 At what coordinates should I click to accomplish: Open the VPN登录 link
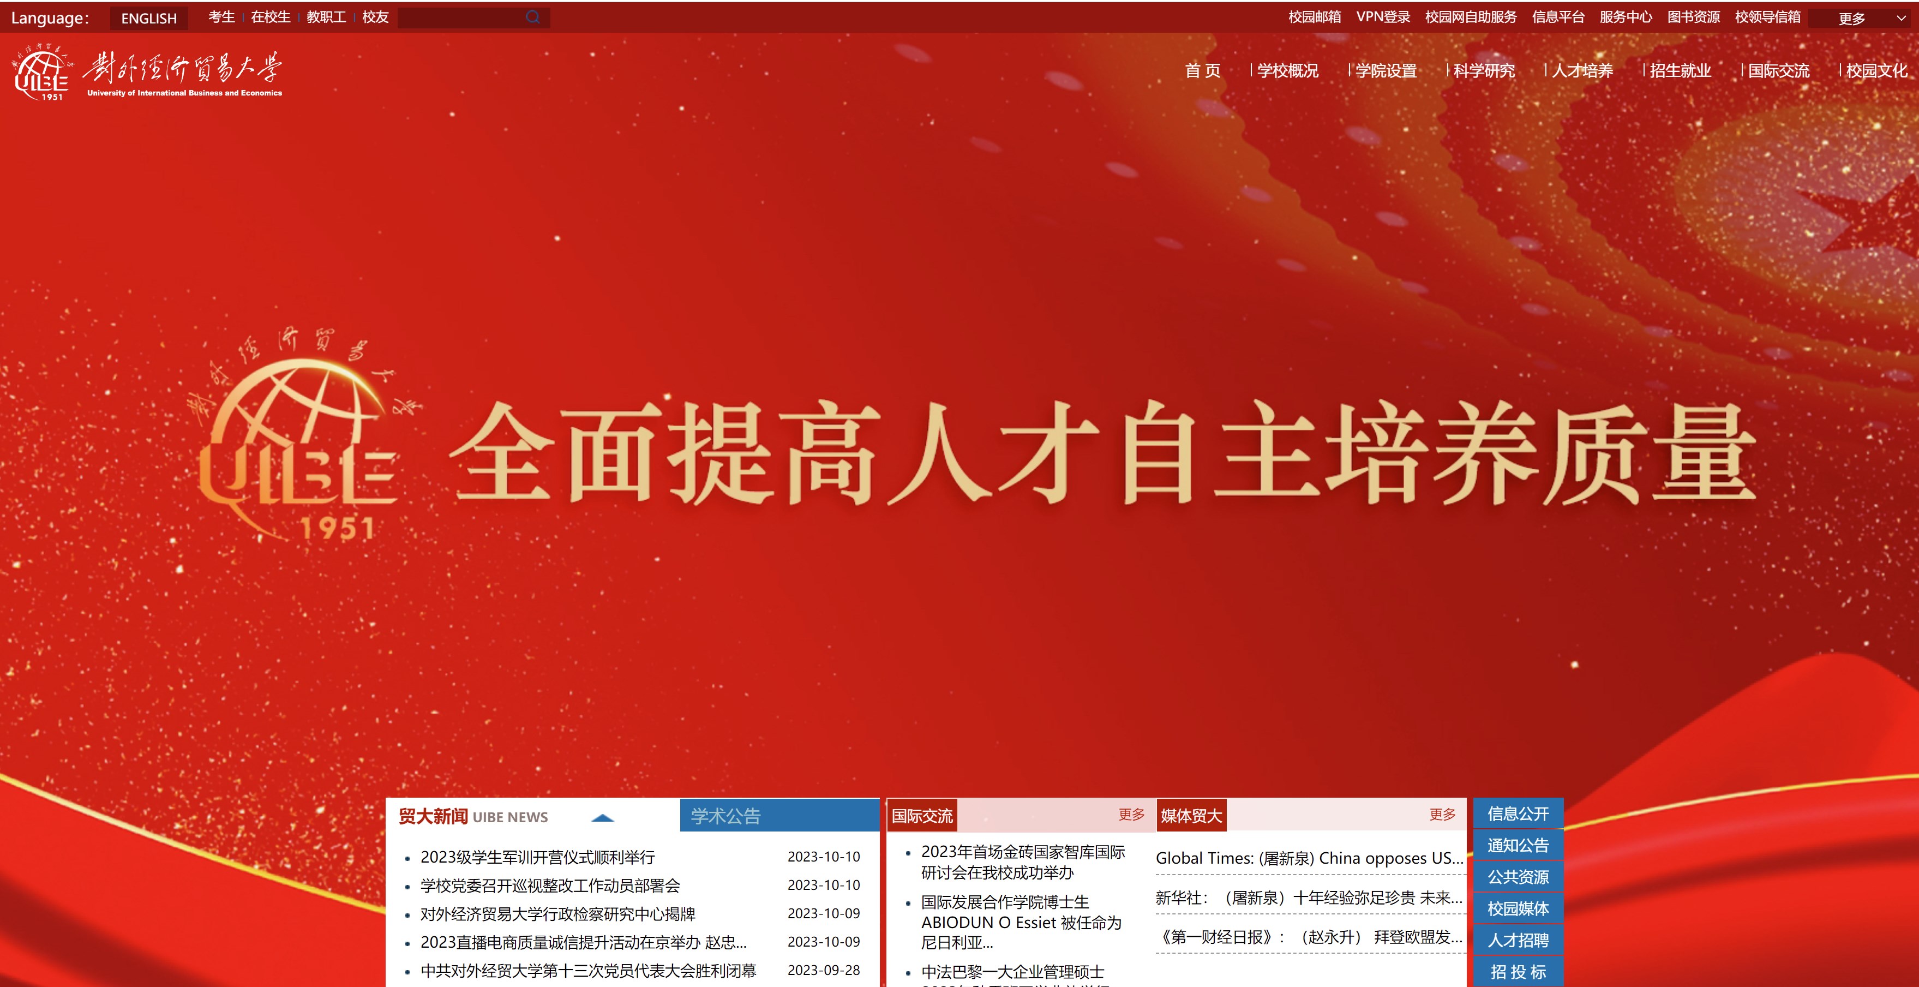1383,17
